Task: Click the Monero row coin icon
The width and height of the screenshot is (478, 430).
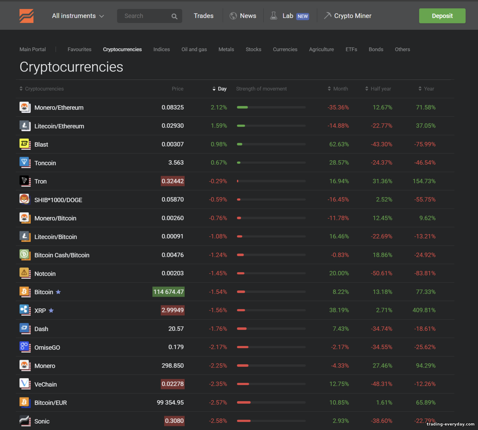Action: 25,366
